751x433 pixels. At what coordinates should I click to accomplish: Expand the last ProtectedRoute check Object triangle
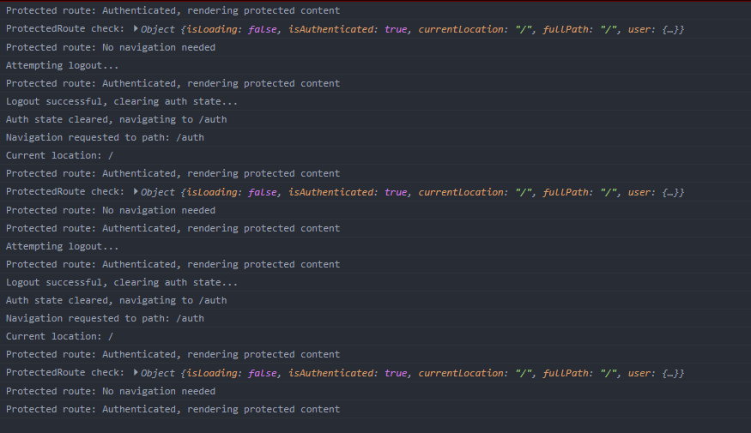[x=136, y=373]
